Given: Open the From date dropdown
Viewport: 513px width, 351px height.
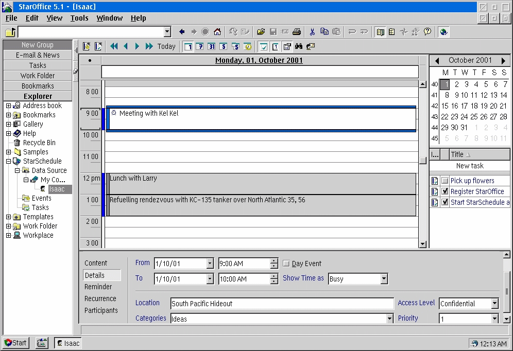Looking at the screenshot, I should pos(210,264).
